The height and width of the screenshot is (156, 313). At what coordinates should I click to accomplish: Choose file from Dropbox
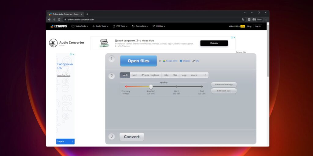[x=185, y=61]
